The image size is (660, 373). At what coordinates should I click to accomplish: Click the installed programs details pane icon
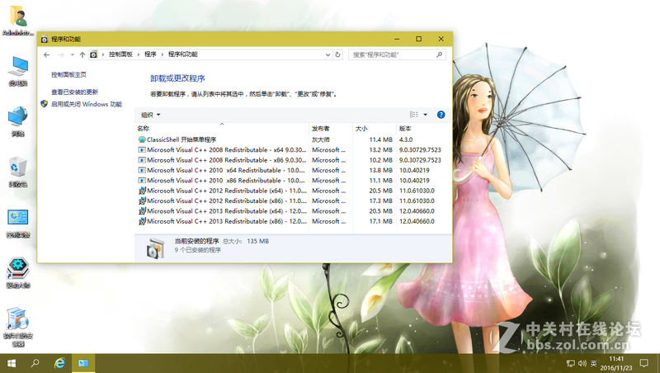tap(155, 248)
